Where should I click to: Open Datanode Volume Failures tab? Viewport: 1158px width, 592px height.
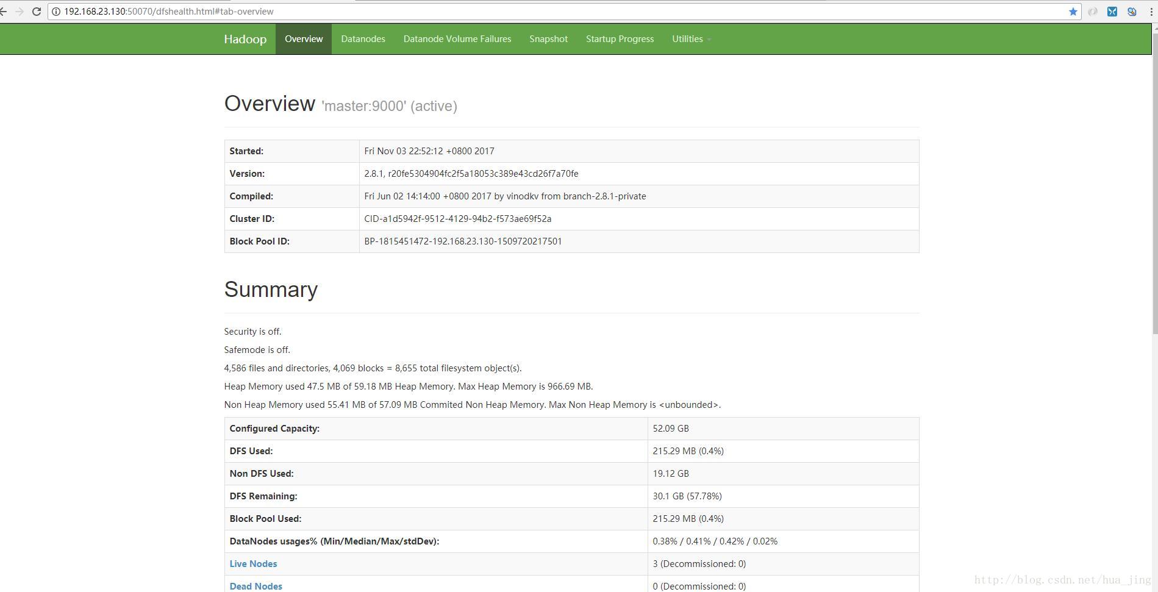tap(457, 39)
